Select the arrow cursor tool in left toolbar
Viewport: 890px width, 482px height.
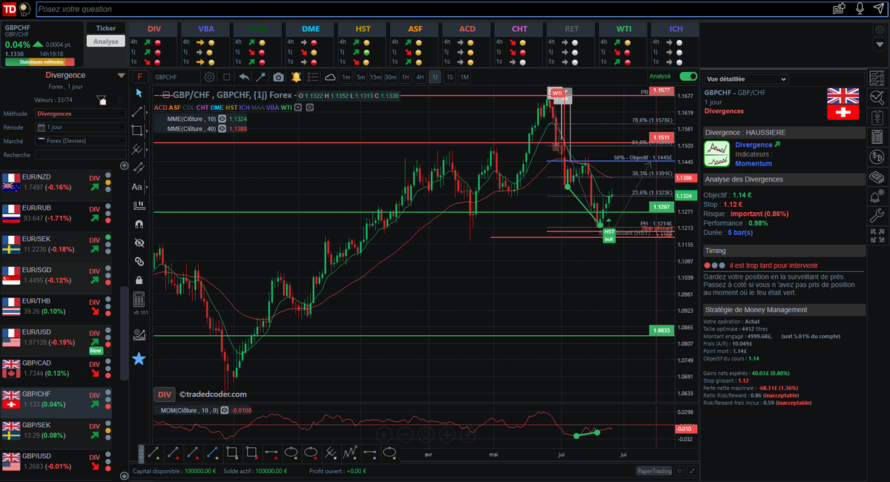tap(138, 93)
